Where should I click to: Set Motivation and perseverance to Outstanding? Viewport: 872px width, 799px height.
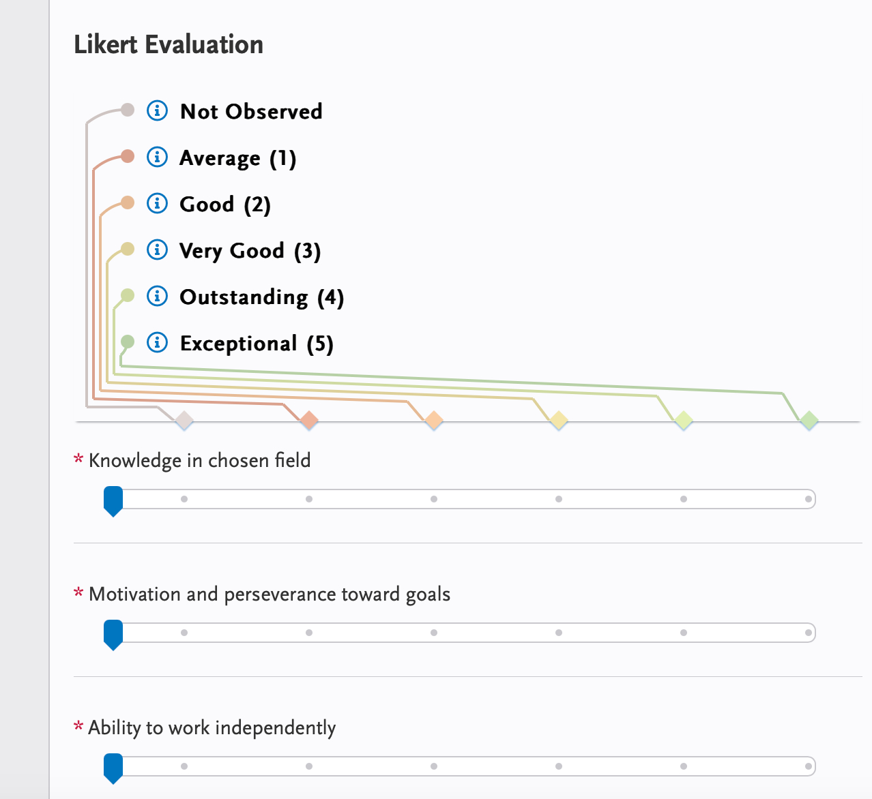tap(684, 633)
